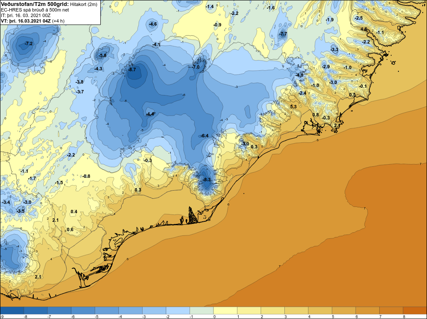Click the -8.7 cold-core temperature label
The height and width of the screenshot is (319, 427).
[x=132, y=70]
